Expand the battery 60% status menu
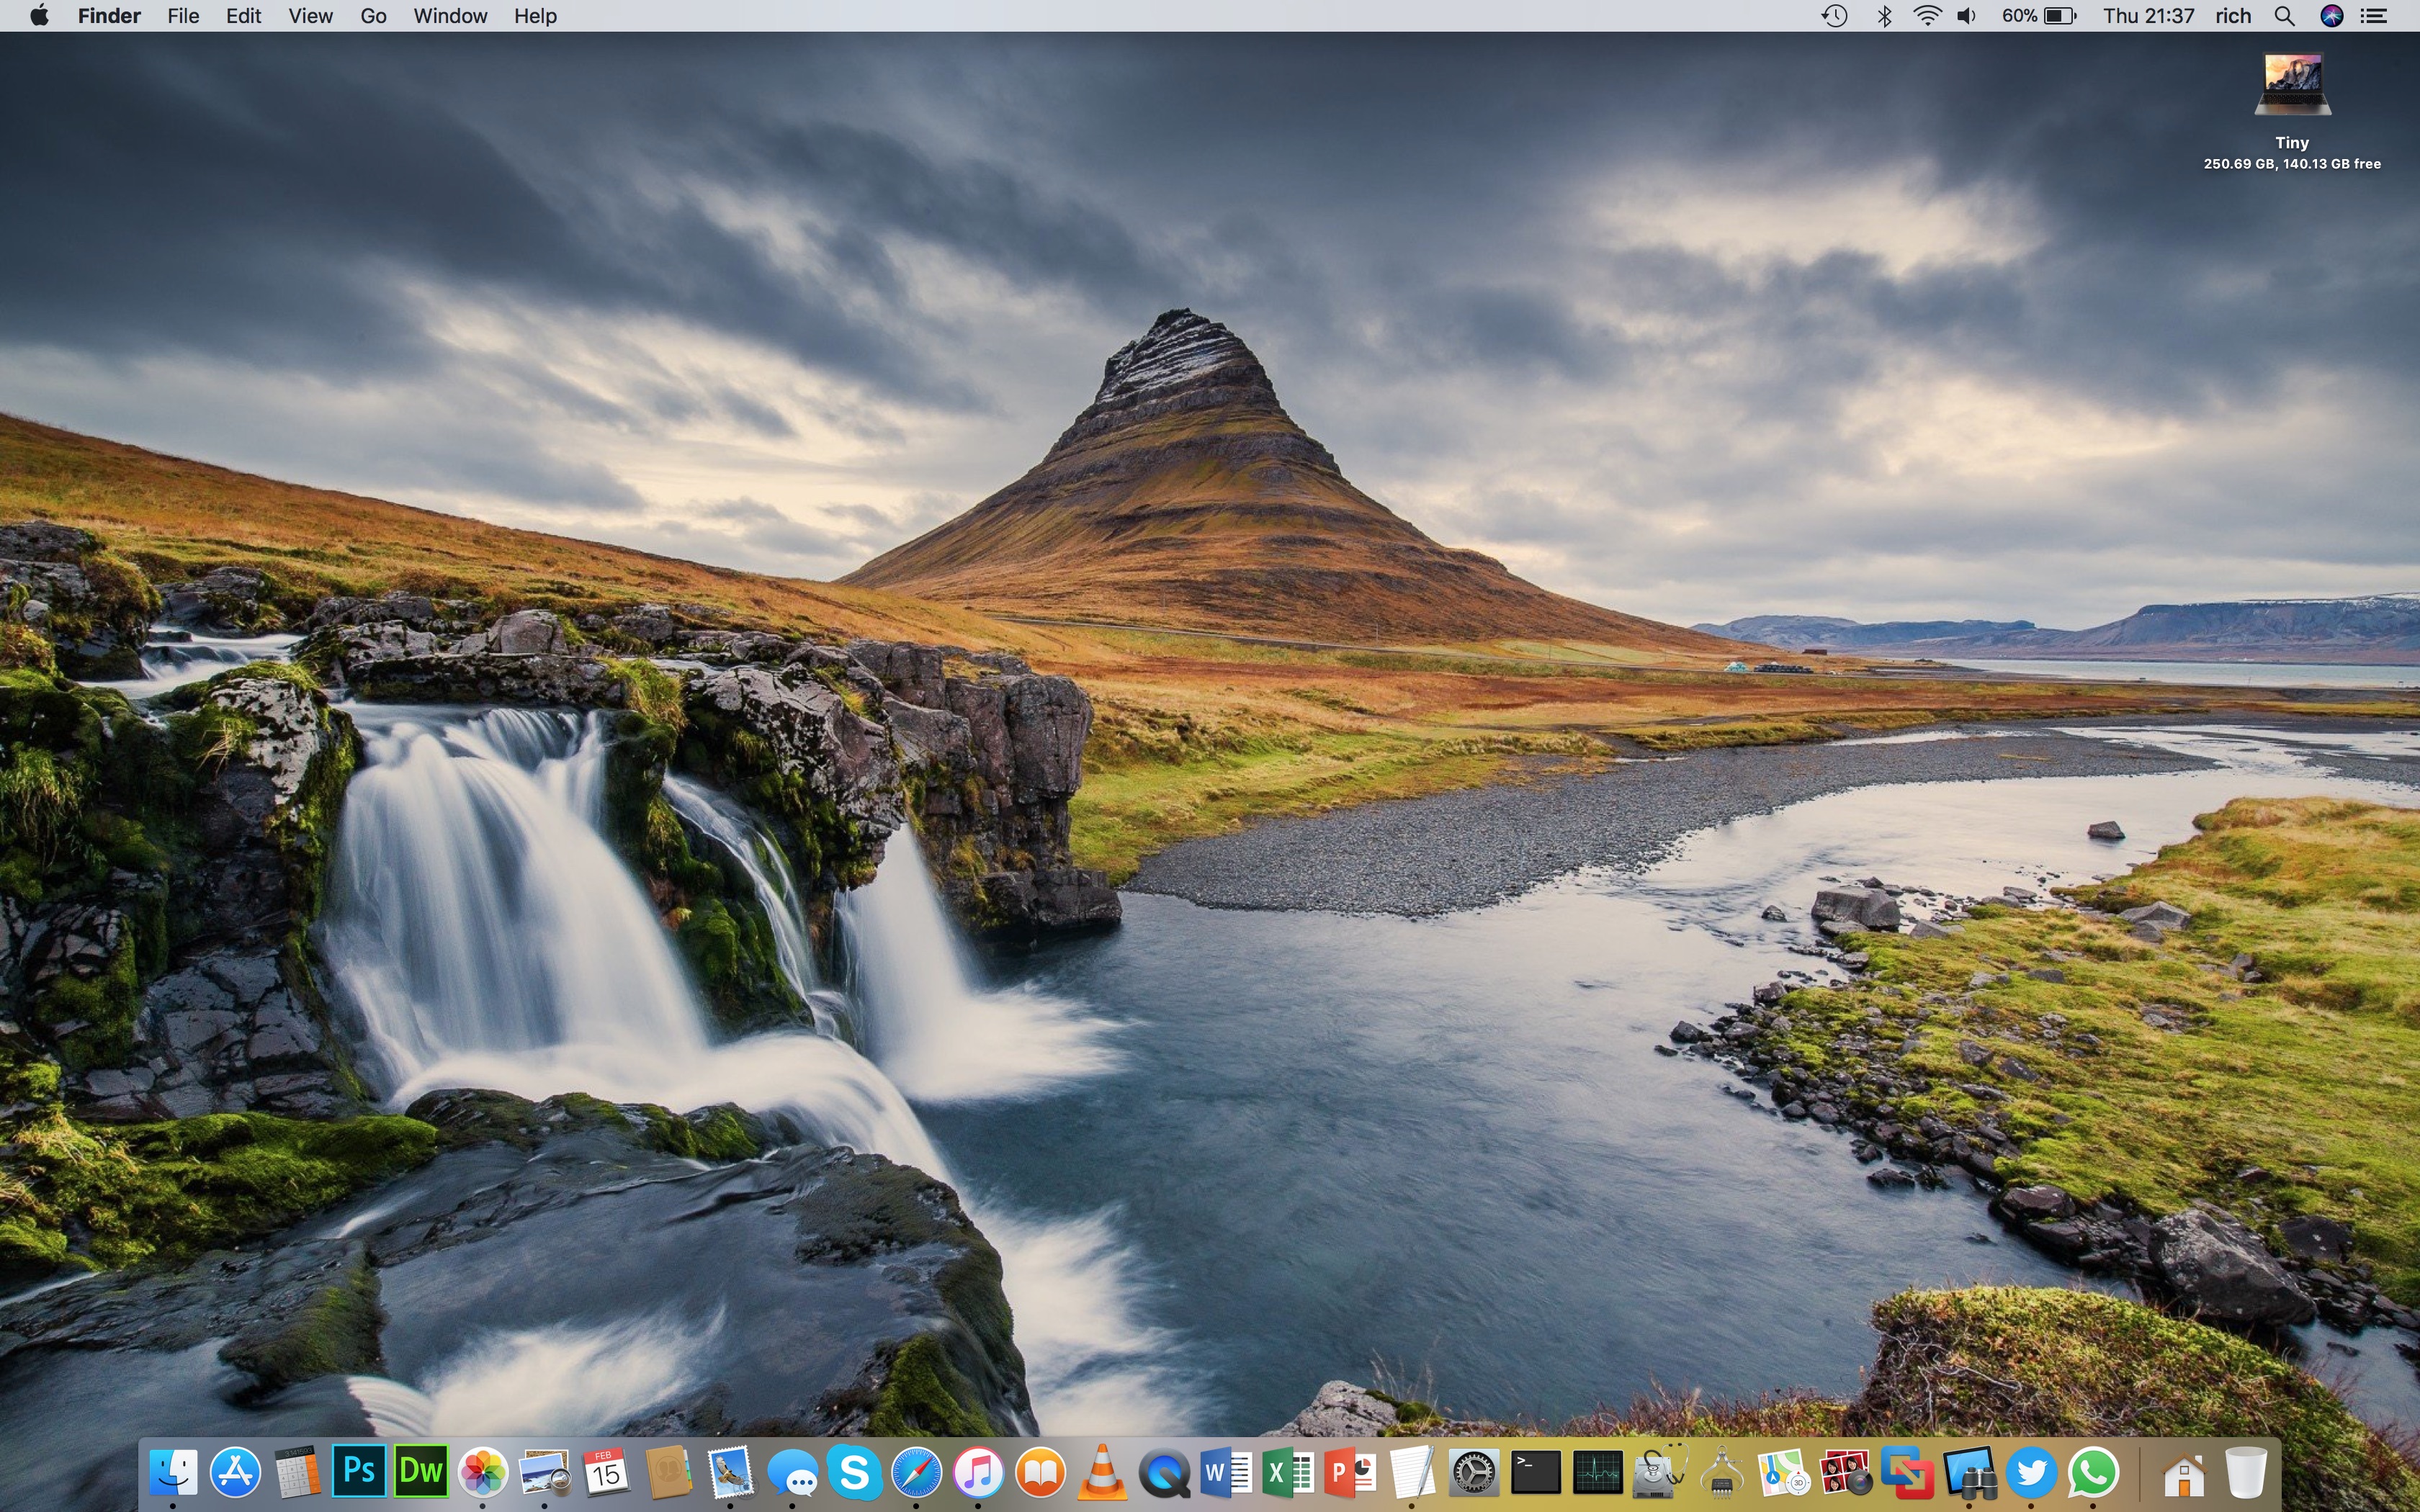2420x1512 pixels. pos(2039,16)
